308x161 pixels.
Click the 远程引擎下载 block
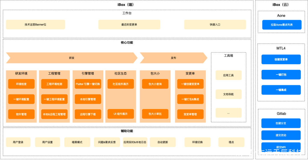(x=88, y=114)
